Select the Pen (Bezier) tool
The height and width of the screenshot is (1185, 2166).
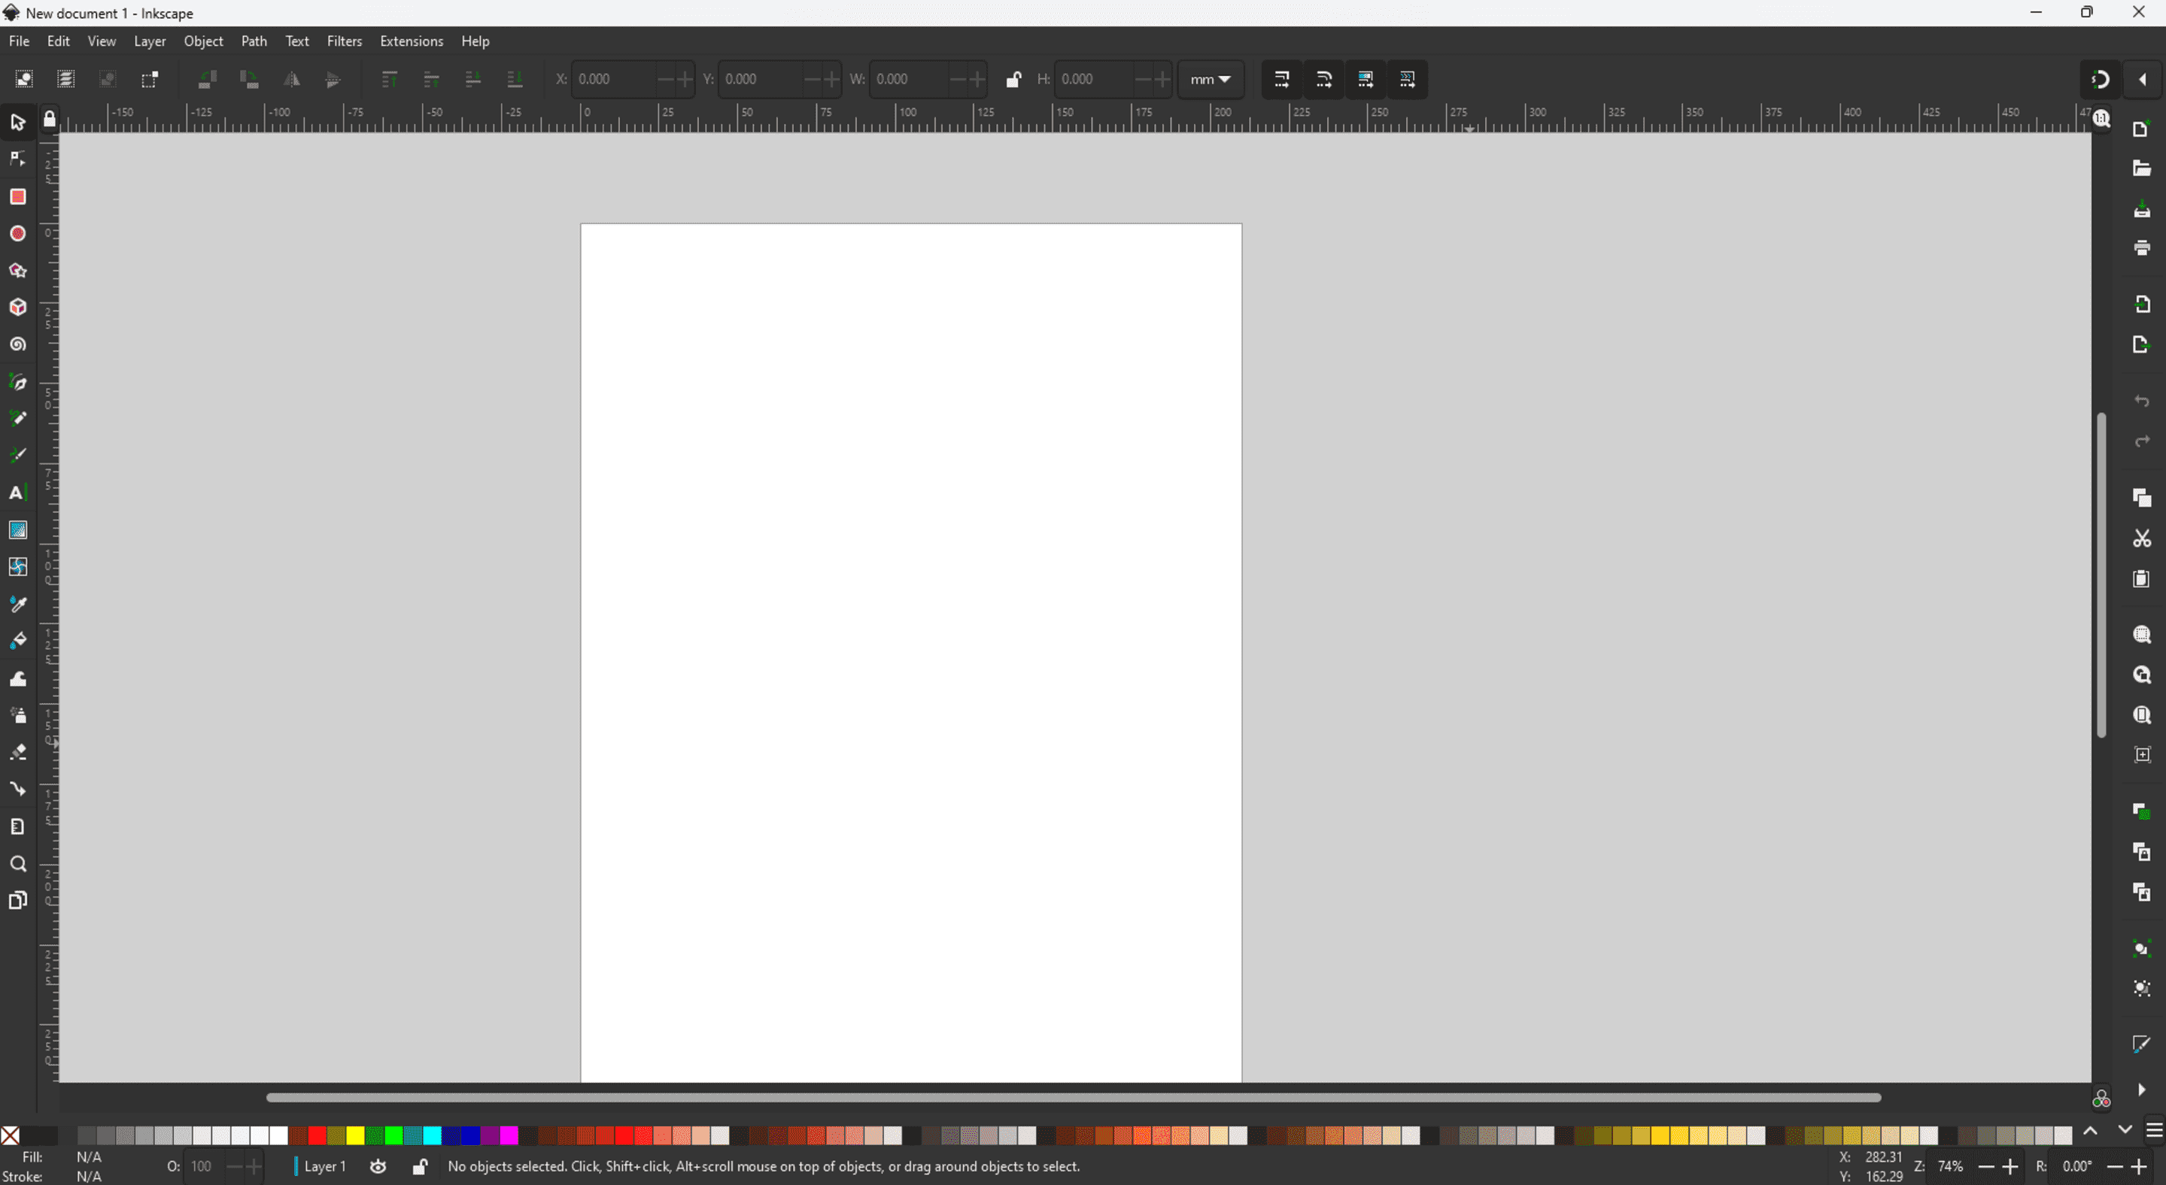point(17,383)
